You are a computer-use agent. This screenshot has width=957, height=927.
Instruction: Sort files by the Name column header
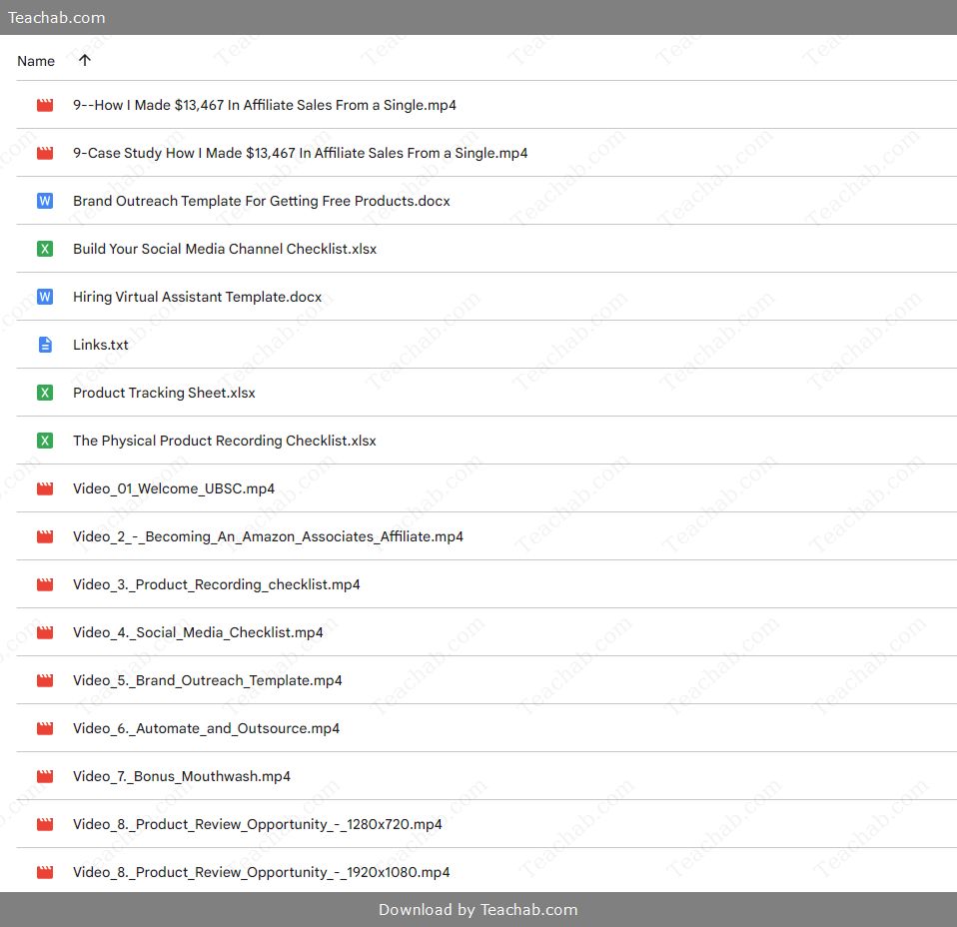point(36,61)
